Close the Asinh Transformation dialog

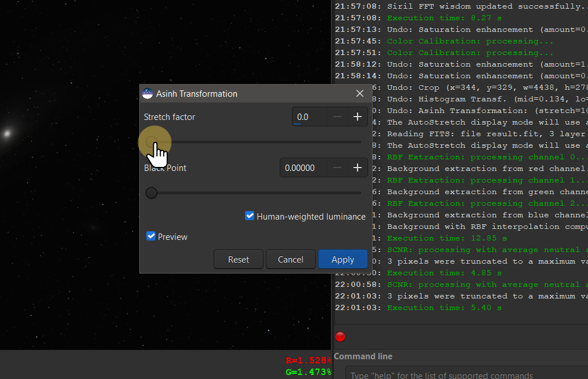point(360,93)
